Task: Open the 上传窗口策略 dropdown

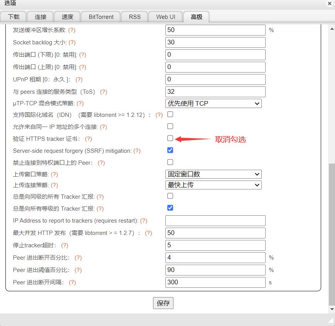Action: click(x=213, y=174)
